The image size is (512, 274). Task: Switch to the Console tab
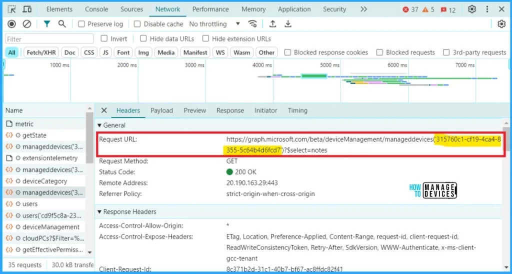[96, 9]
